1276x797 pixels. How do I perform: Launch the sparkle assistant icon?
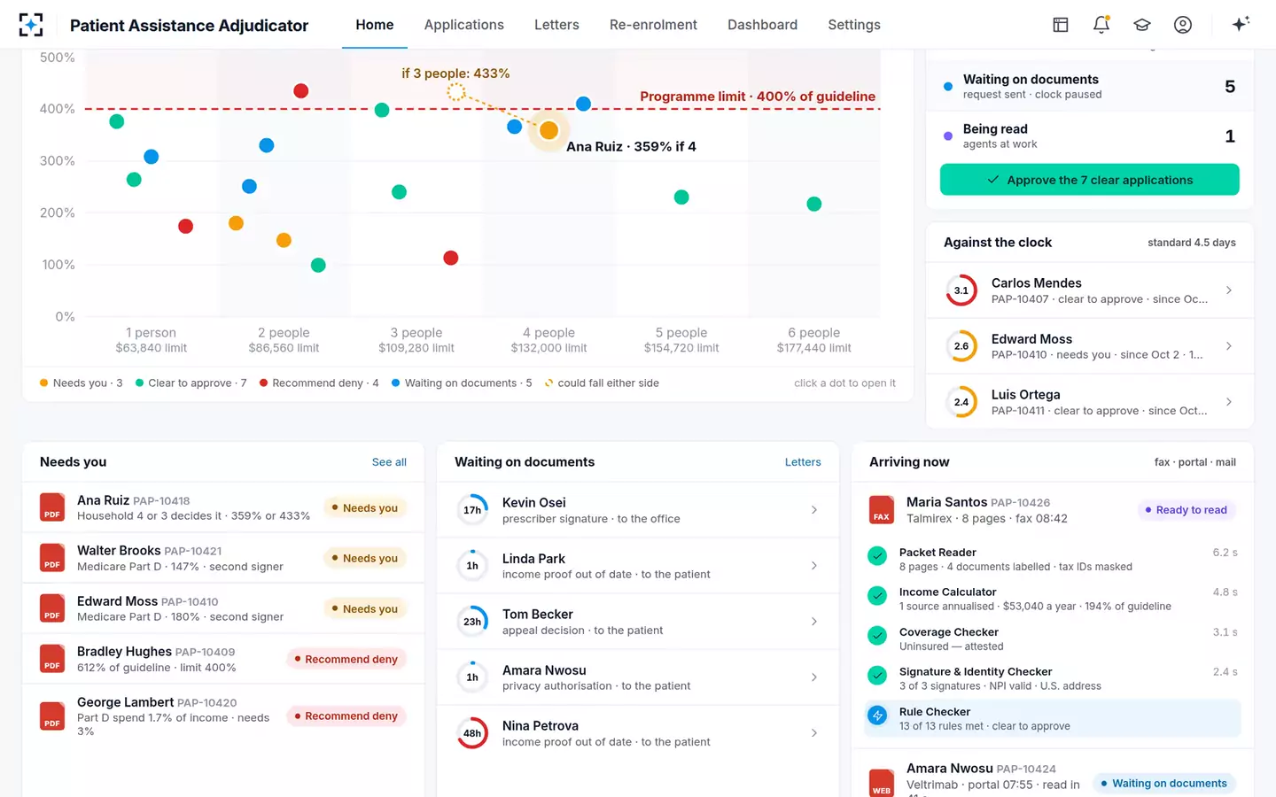pyautogui.click(x=1241, y=24)
